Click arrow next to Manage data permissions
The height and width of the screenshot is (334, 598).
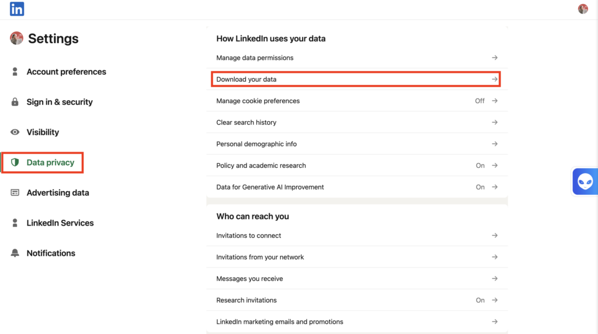495,58
